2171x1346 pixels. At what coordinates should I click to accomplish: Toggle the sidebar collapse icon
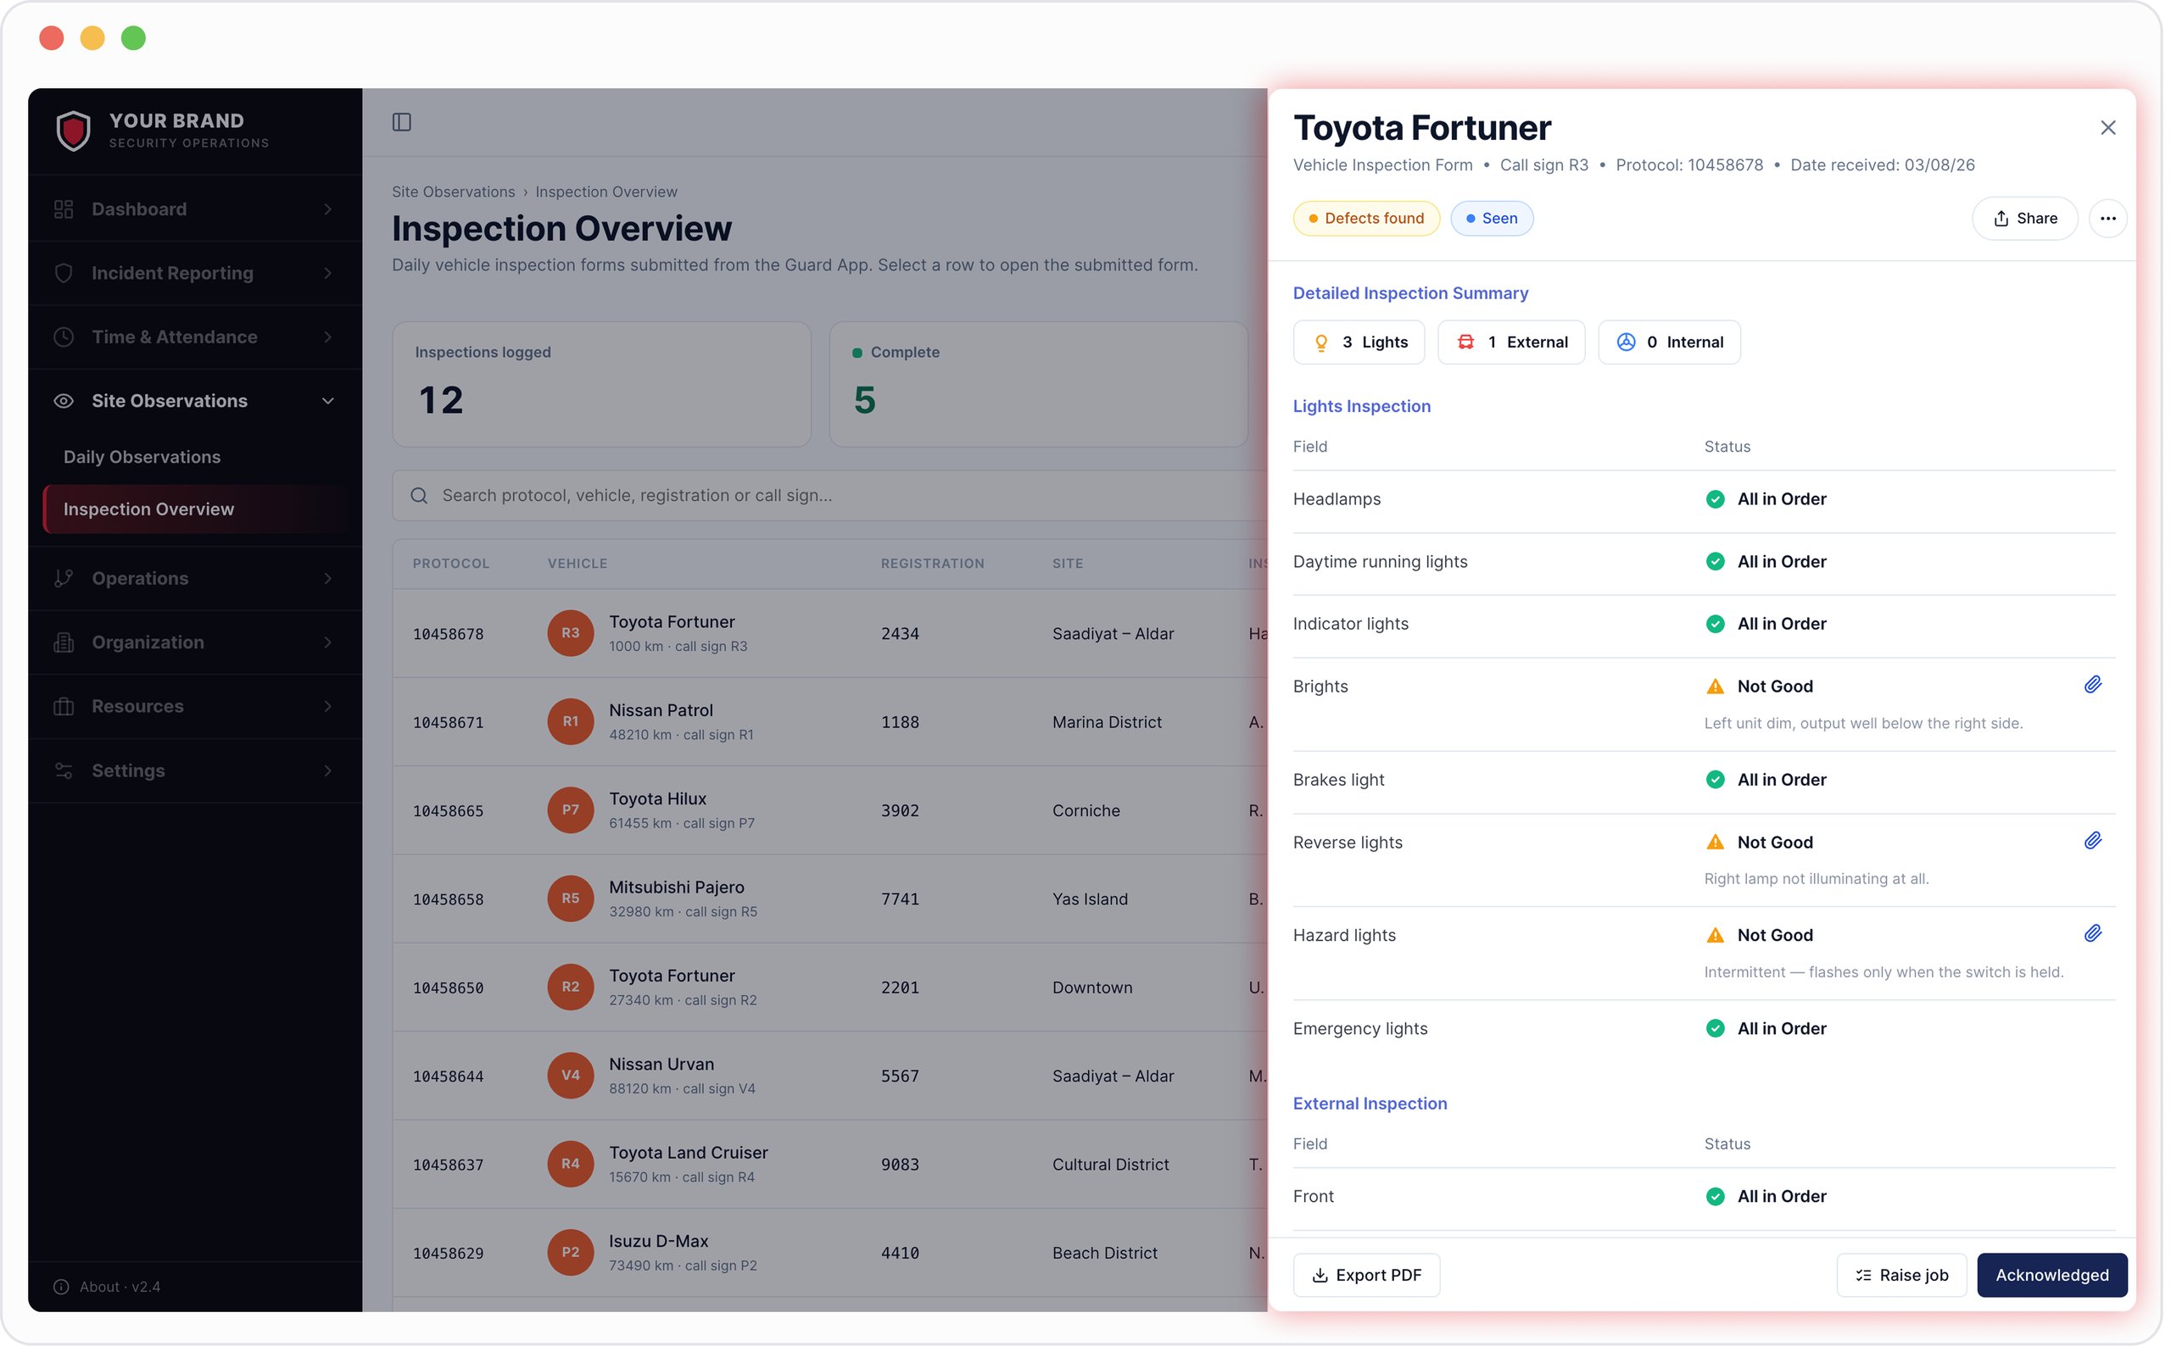coord(402,122)
